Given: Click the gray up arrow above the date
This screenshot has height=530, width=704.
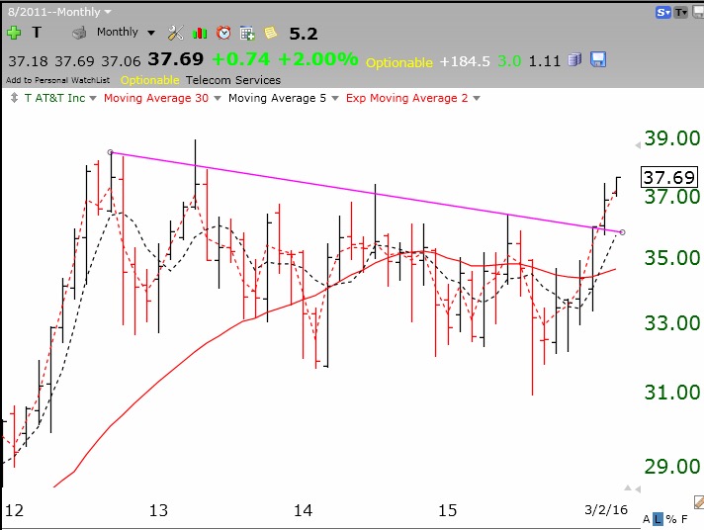Looking at the screenshot, I should 628,487.
